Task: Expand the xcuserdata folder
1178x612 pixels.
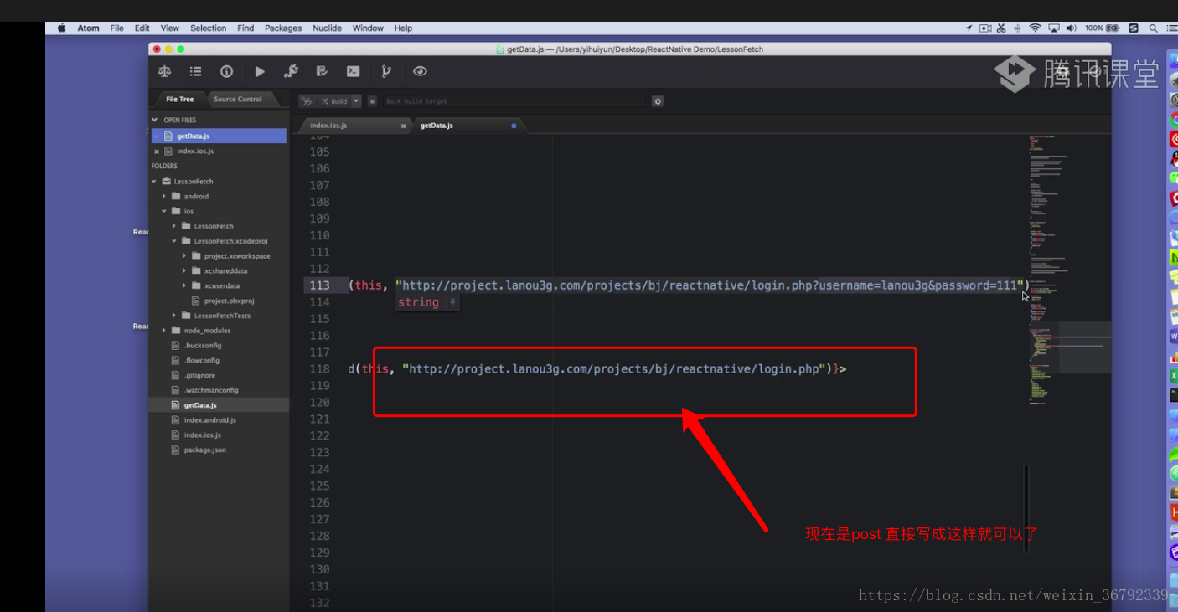Action: coord(184,285)
